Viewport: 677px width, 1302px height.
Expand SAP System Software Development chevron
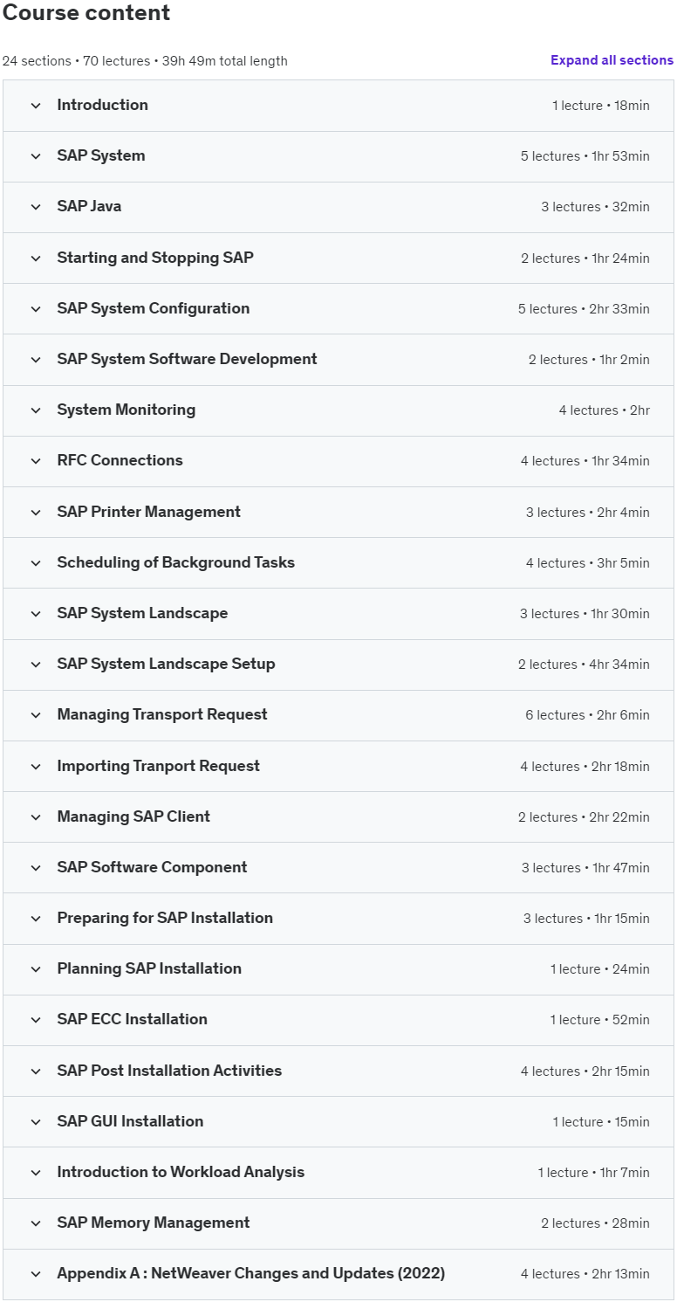click(36, 360)
